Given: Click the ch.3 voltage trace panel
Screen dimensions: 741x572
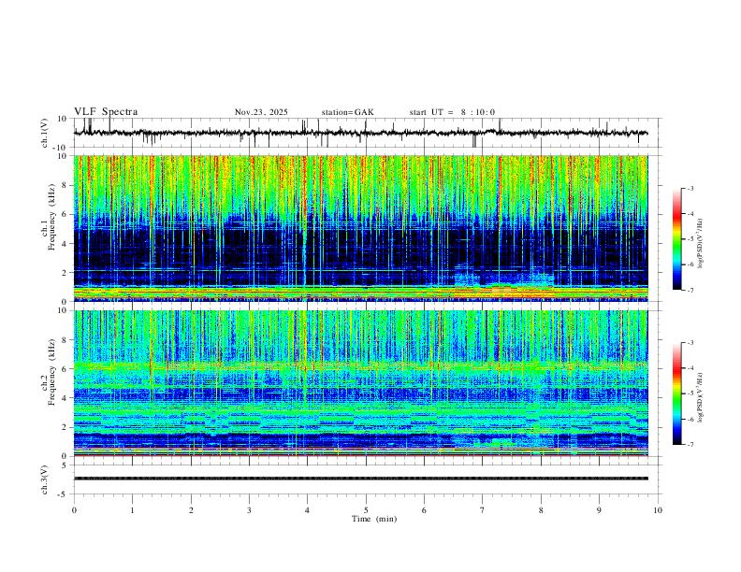Looking at the screenshot, I should 367,479.
